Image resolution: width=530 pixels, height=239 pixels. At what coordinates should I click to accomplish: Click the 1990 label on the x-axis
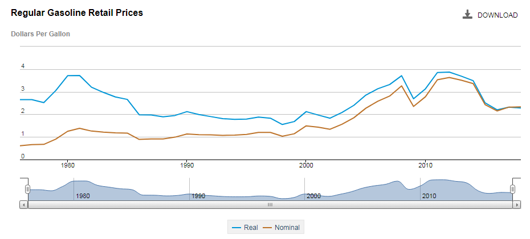tap(187, 165)
